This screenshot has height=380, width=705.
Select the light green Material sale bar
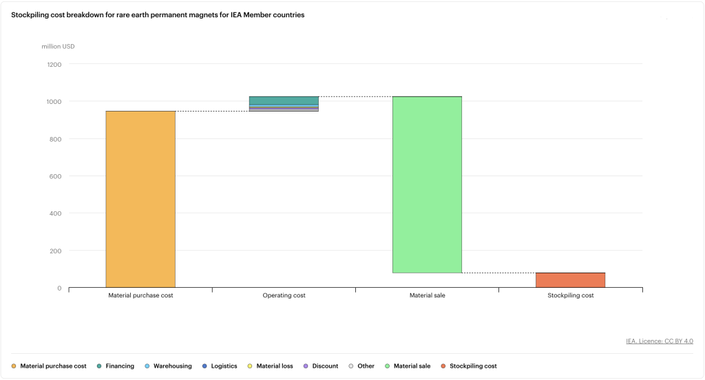coord(427,184)
